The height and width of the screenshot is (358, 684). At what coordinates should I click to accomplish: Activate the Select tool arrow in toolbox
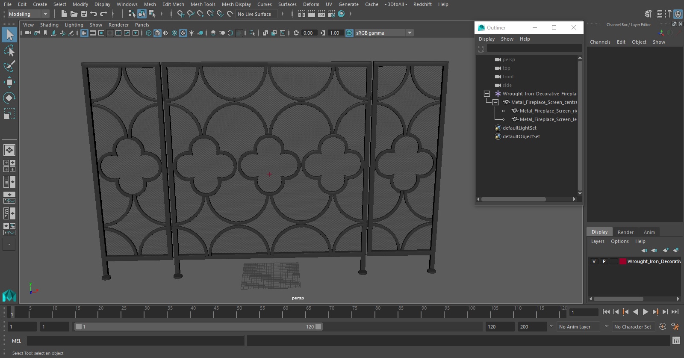(9, 35)
